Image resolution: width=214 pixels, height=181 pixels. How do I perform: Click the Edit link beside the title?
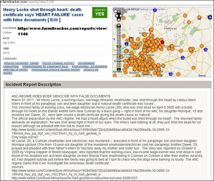(54, 20)
